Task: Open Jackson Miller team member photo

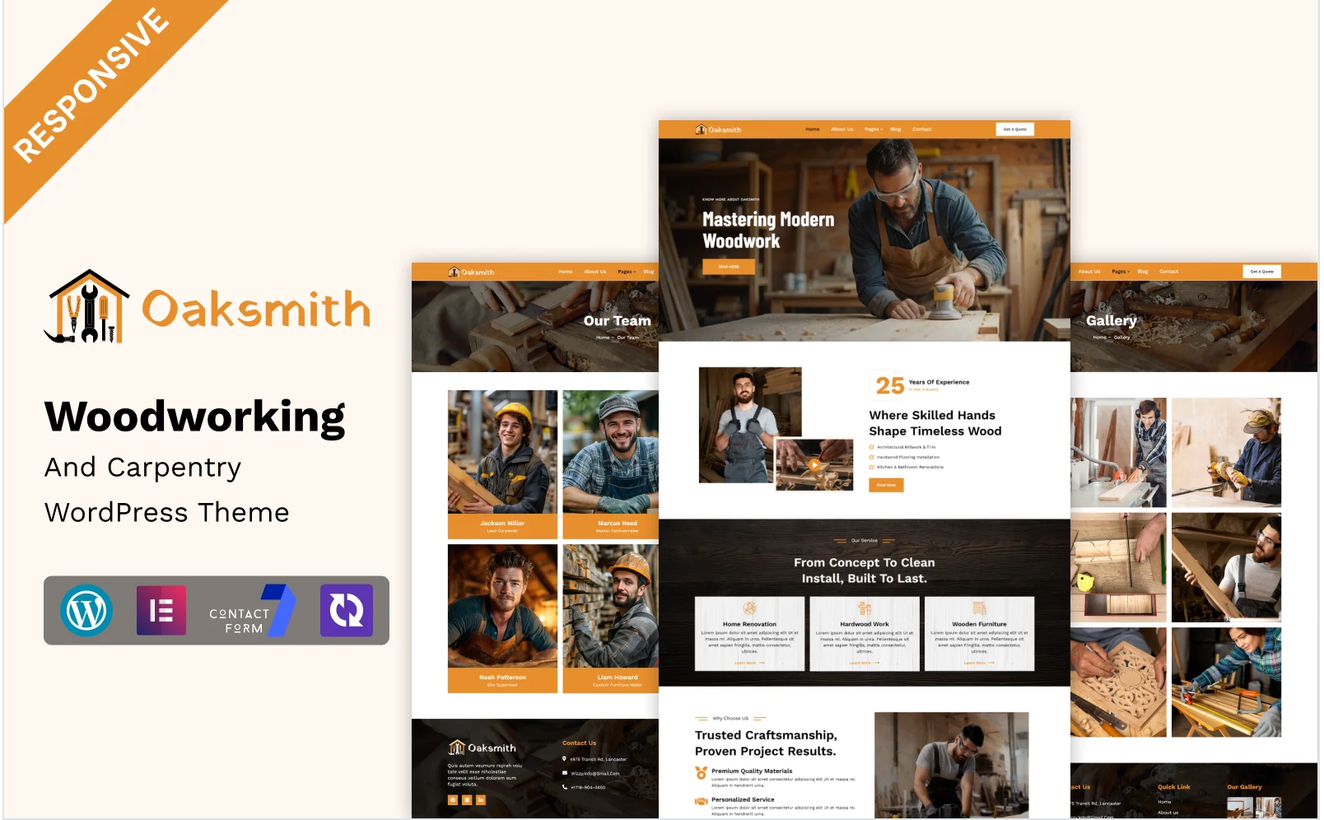Action: pos(502,452)
